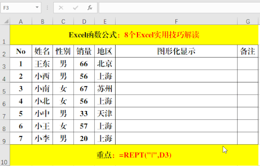This screenshot has height=166, width=260.
Task: Click the name cell '小北'
Action: [x=42, y=101]
